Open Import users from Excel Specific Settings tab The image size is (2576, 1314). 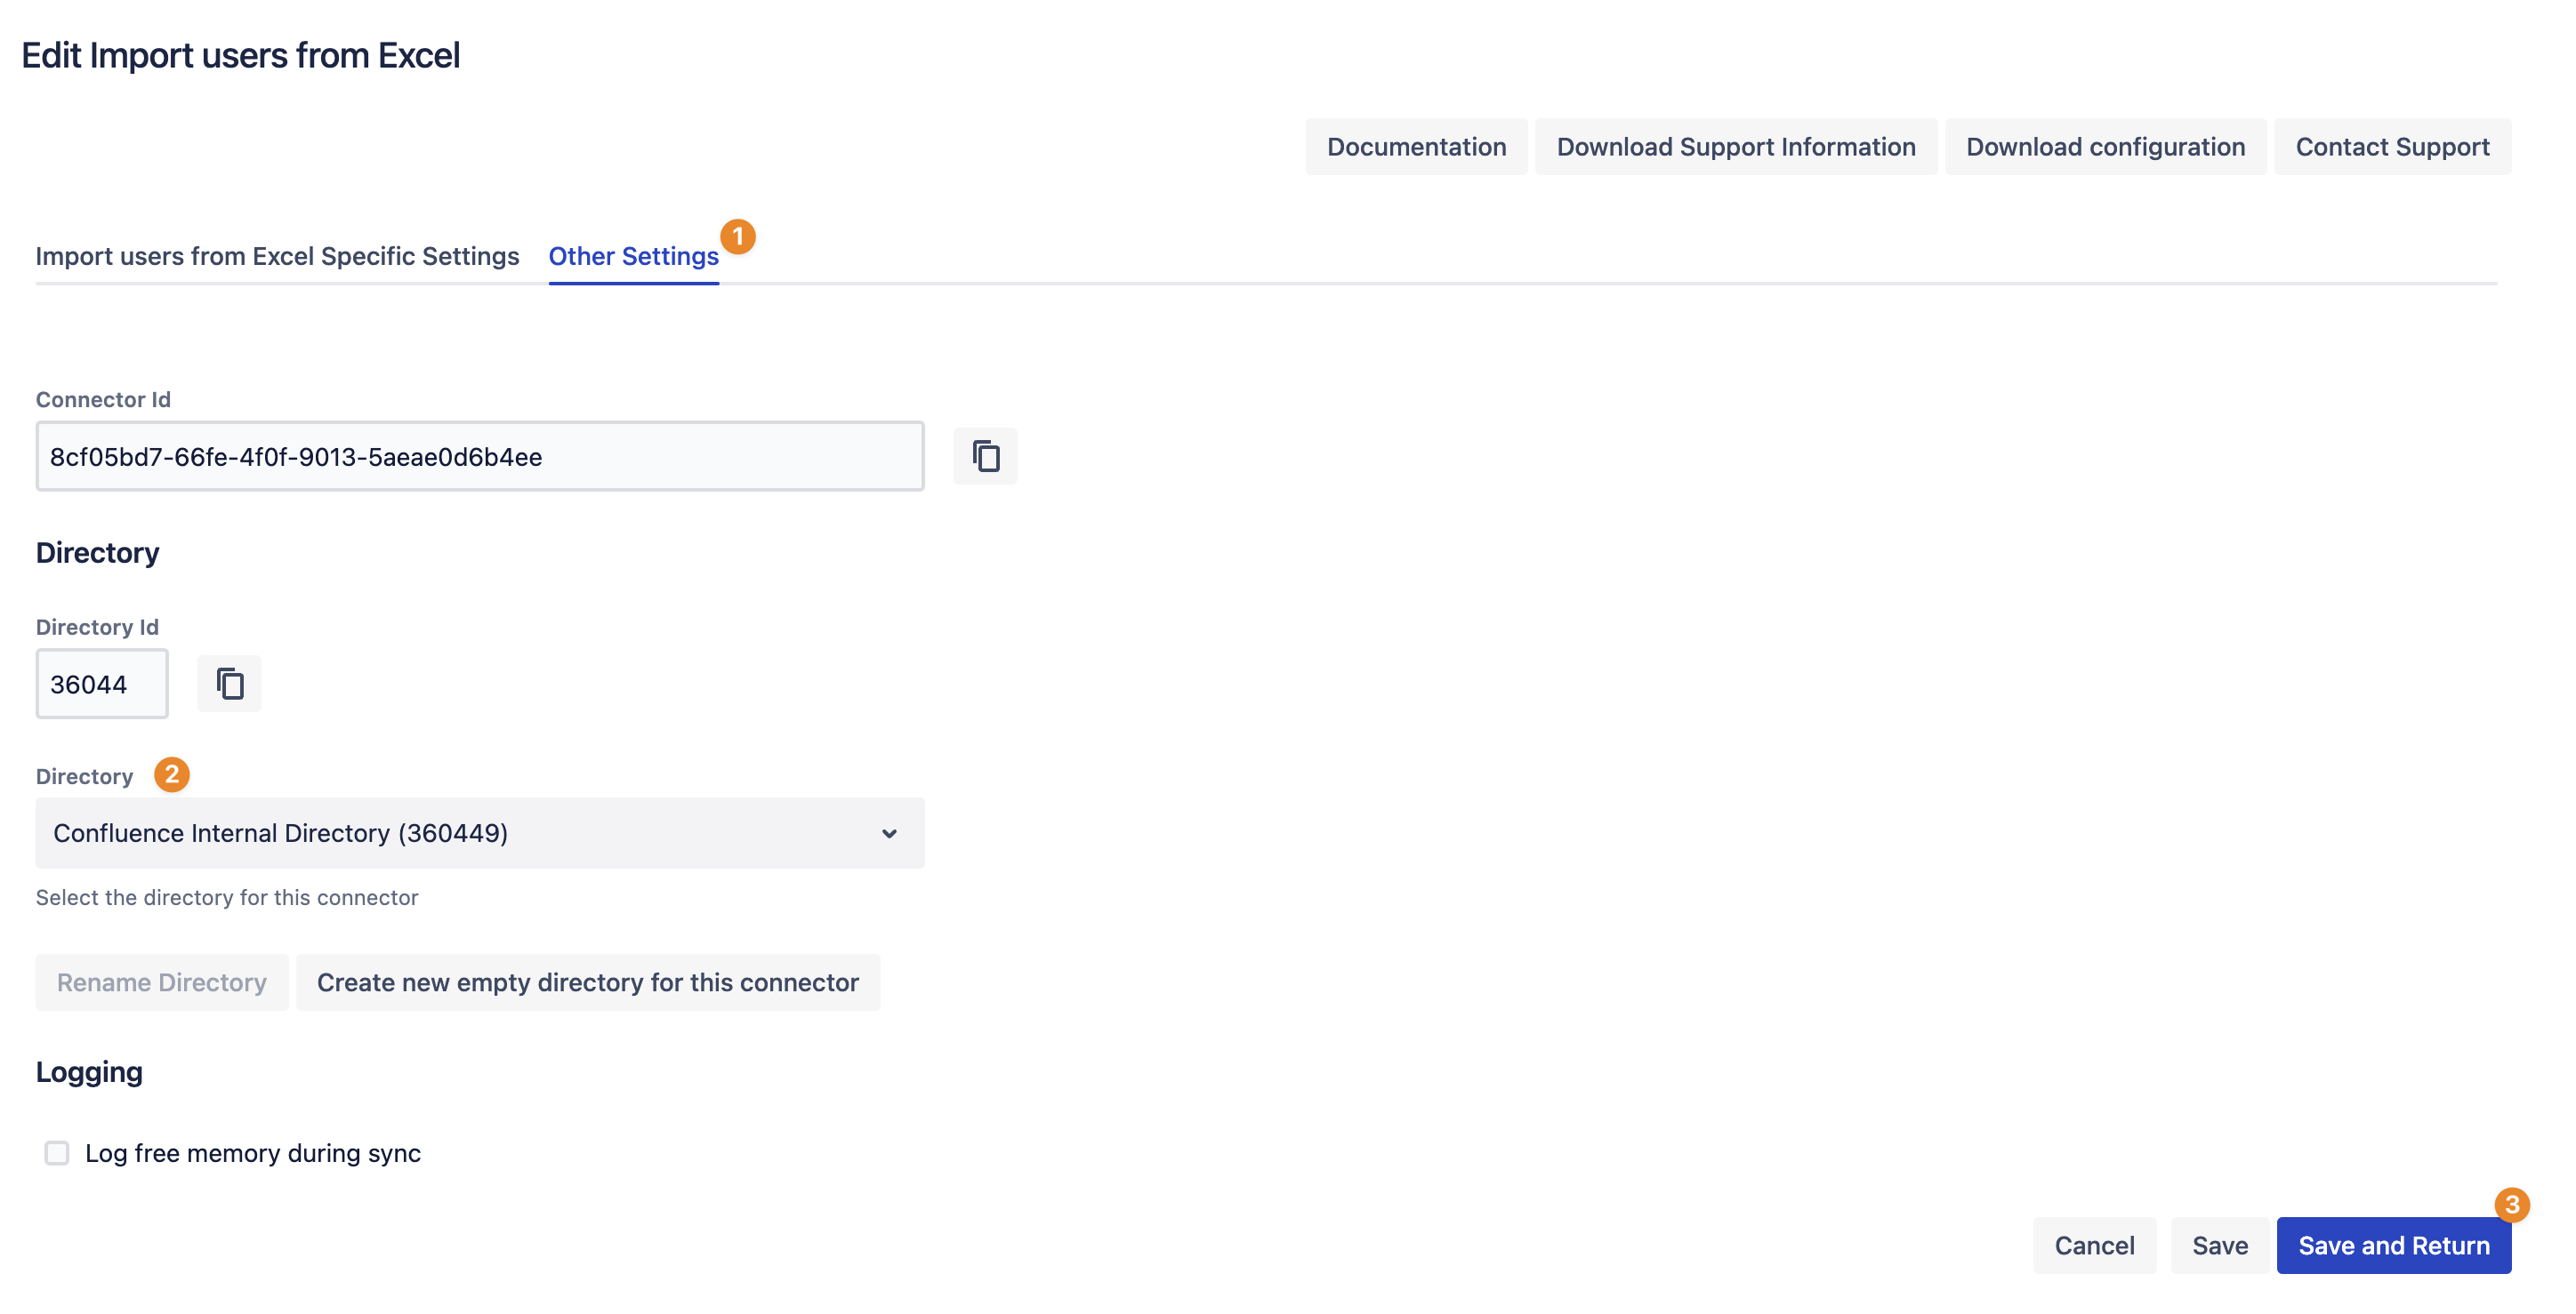pos(277,257)
